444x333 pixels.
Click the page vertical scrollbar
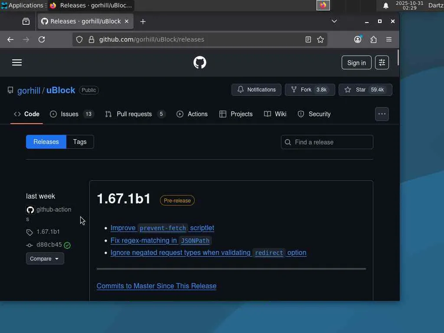pos(398,58)
